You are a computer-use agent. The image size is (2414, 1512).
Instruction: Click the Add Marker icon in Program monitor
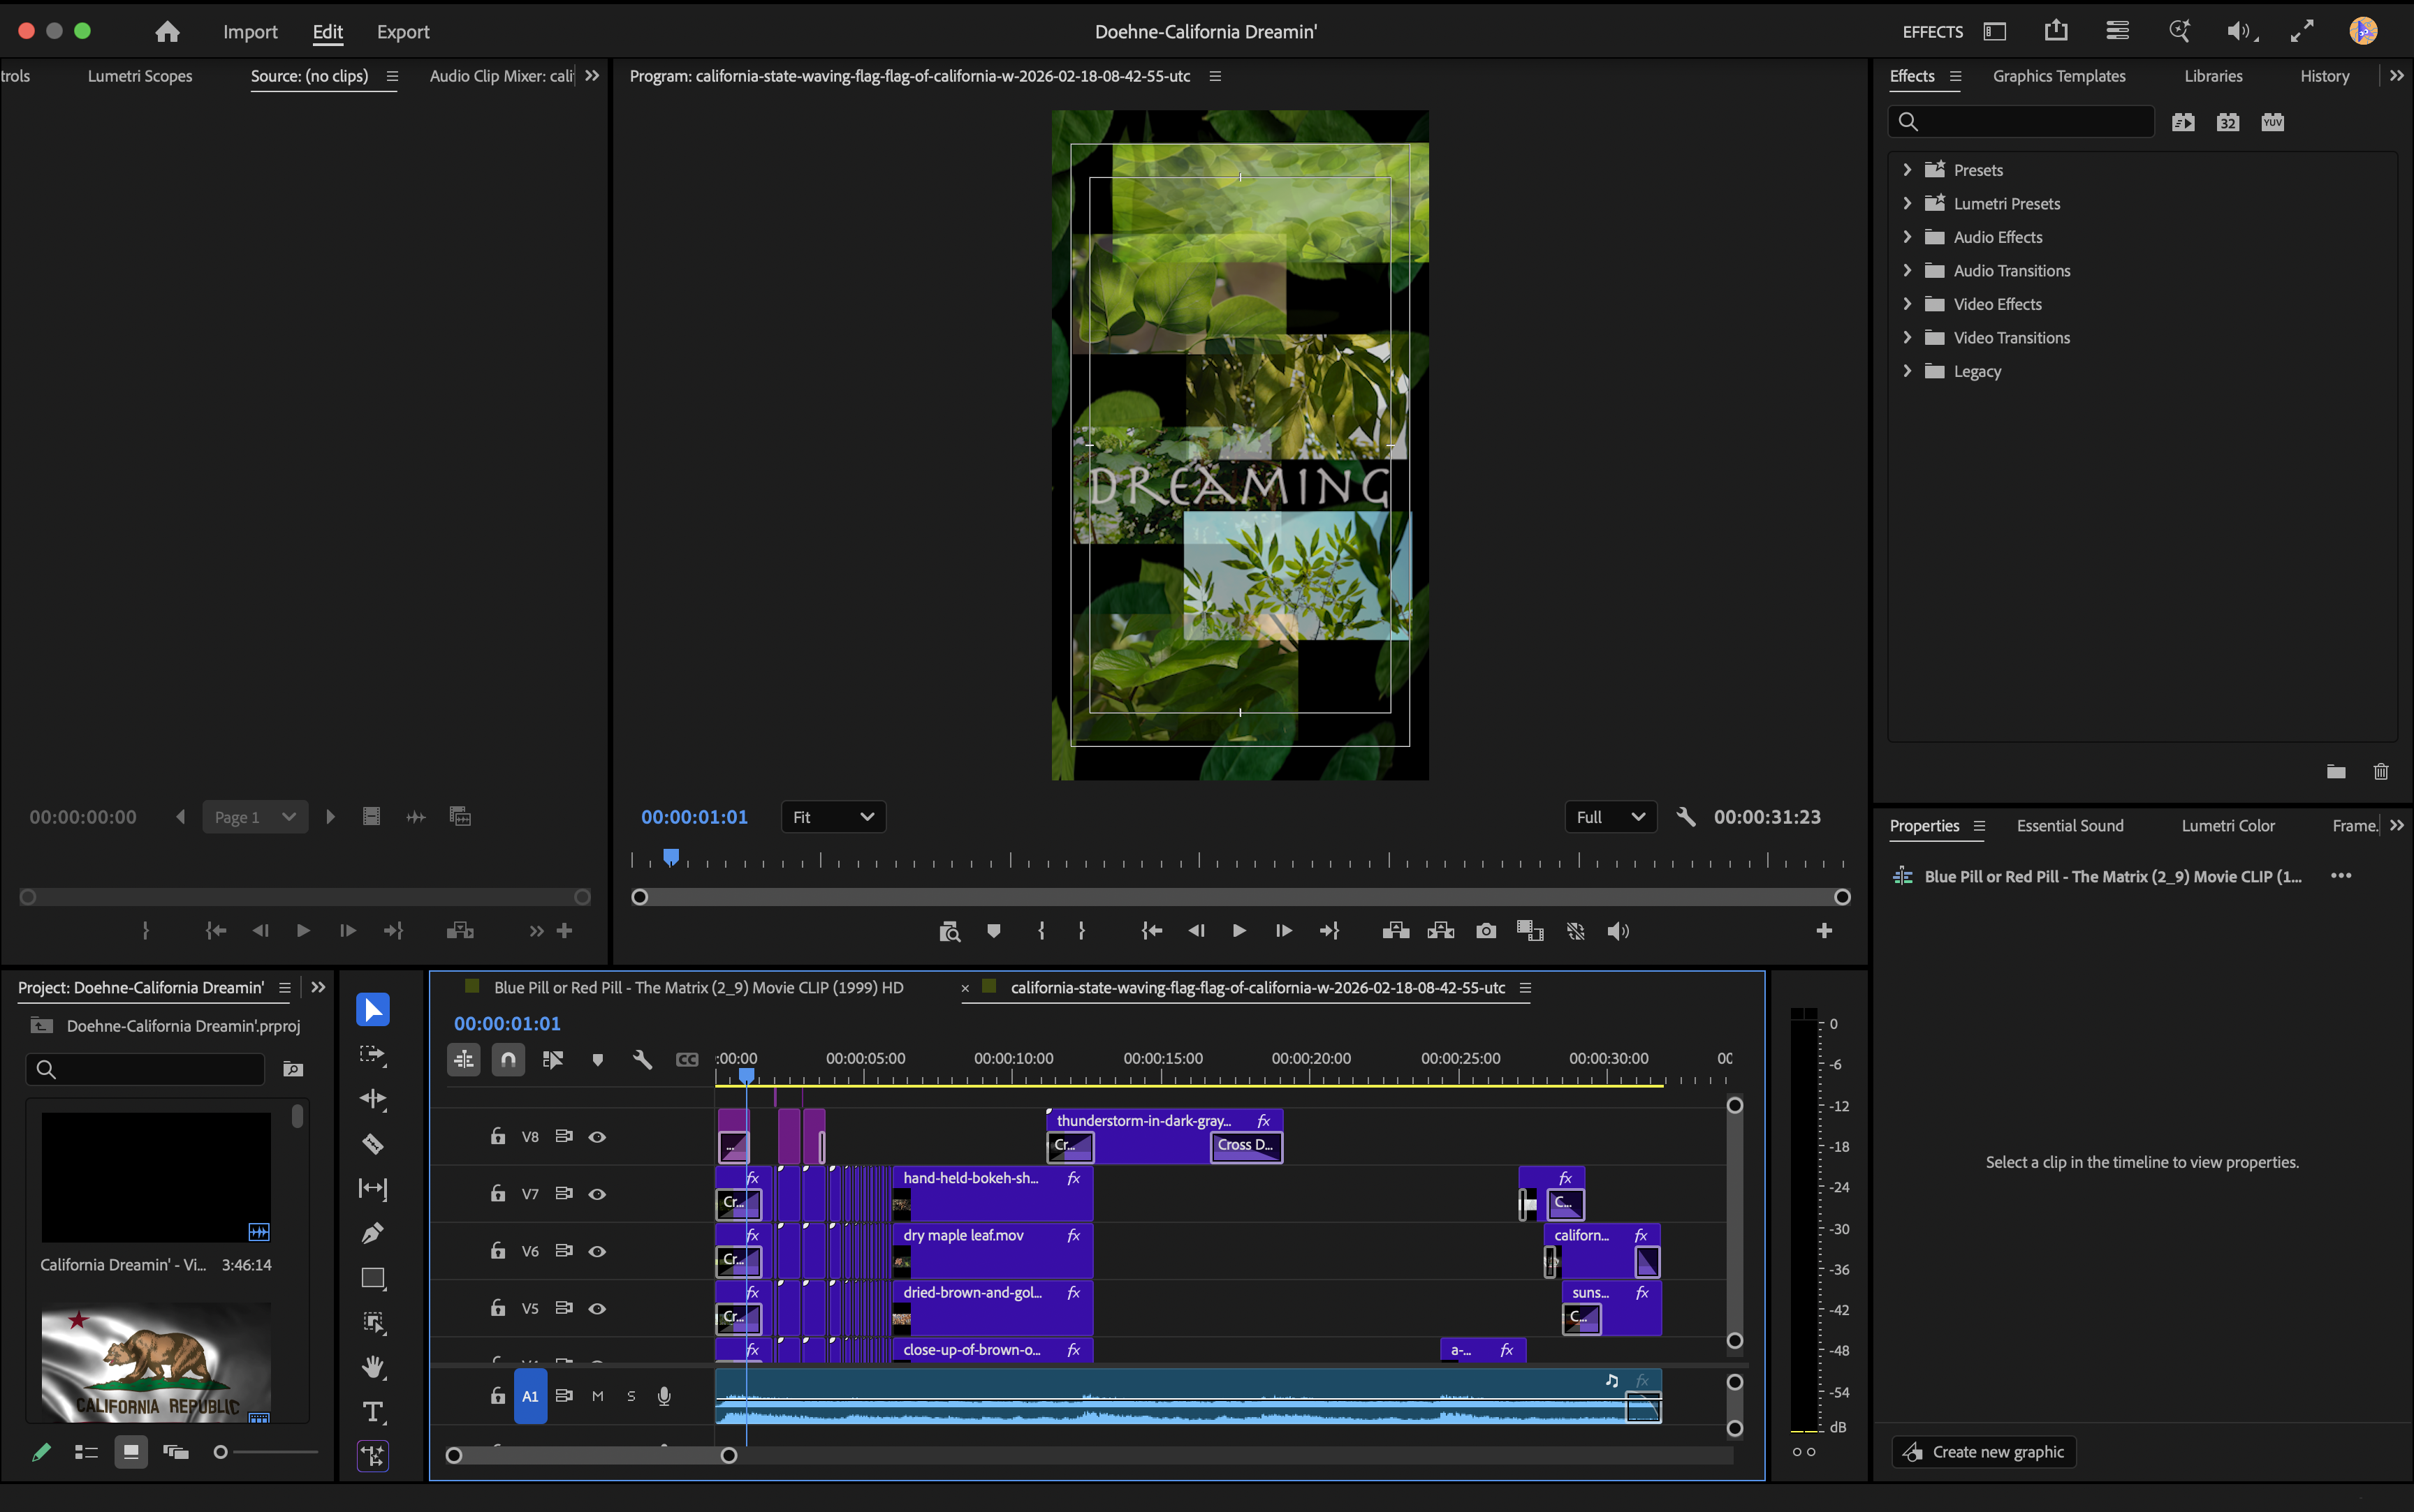click(993, 931)
